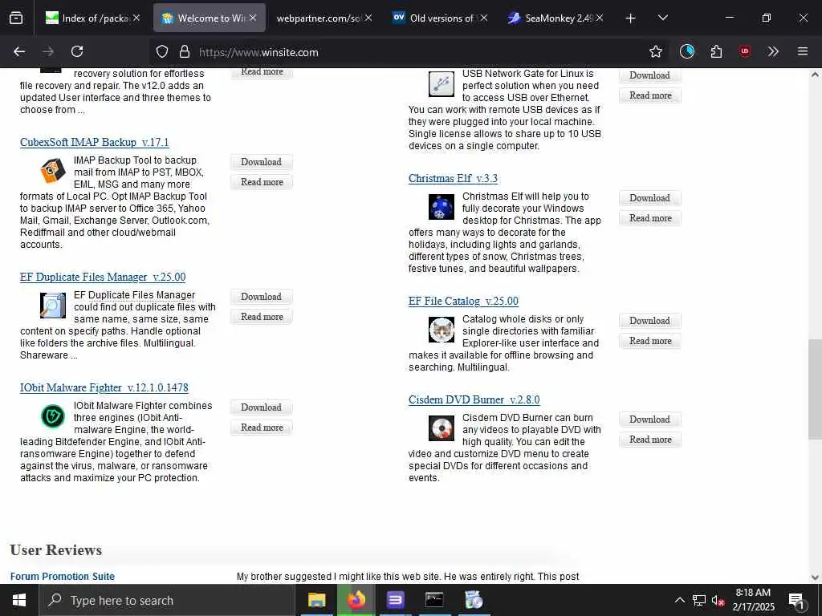Image resolution: width=822 pixels, height=616 pixels.
Task: Show hidden system tray icons
Action: (679, 600)
